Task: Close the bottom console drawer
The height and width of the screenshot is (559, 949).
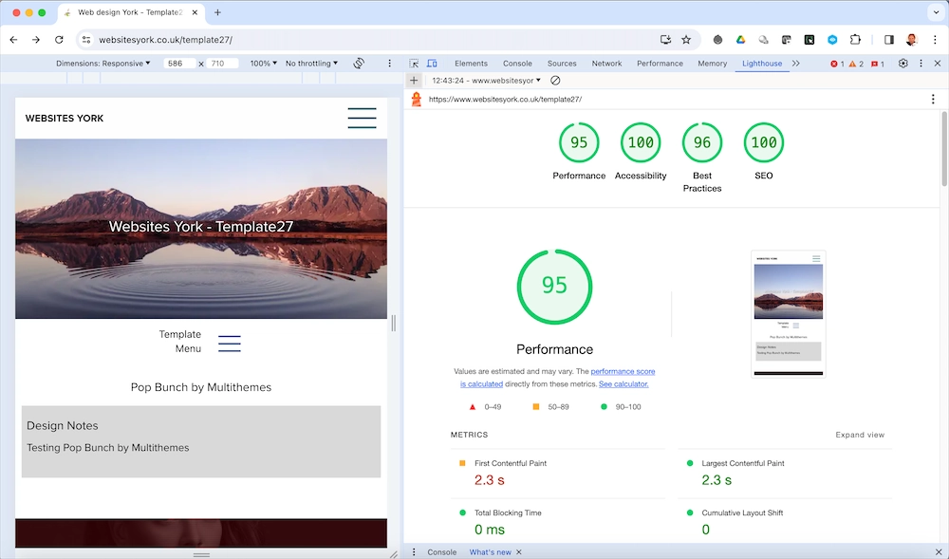Action: [939, 552]
